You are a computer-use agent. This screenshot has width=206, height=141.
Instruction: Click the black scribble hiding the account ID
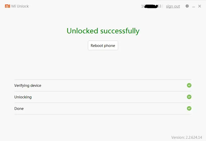coord(151,6)
